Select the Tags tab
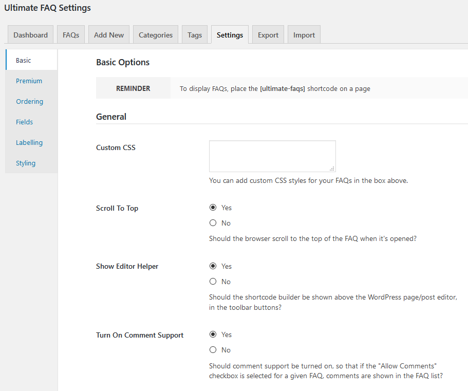This screenshot has height=391, width=468. tap(195, 35)
